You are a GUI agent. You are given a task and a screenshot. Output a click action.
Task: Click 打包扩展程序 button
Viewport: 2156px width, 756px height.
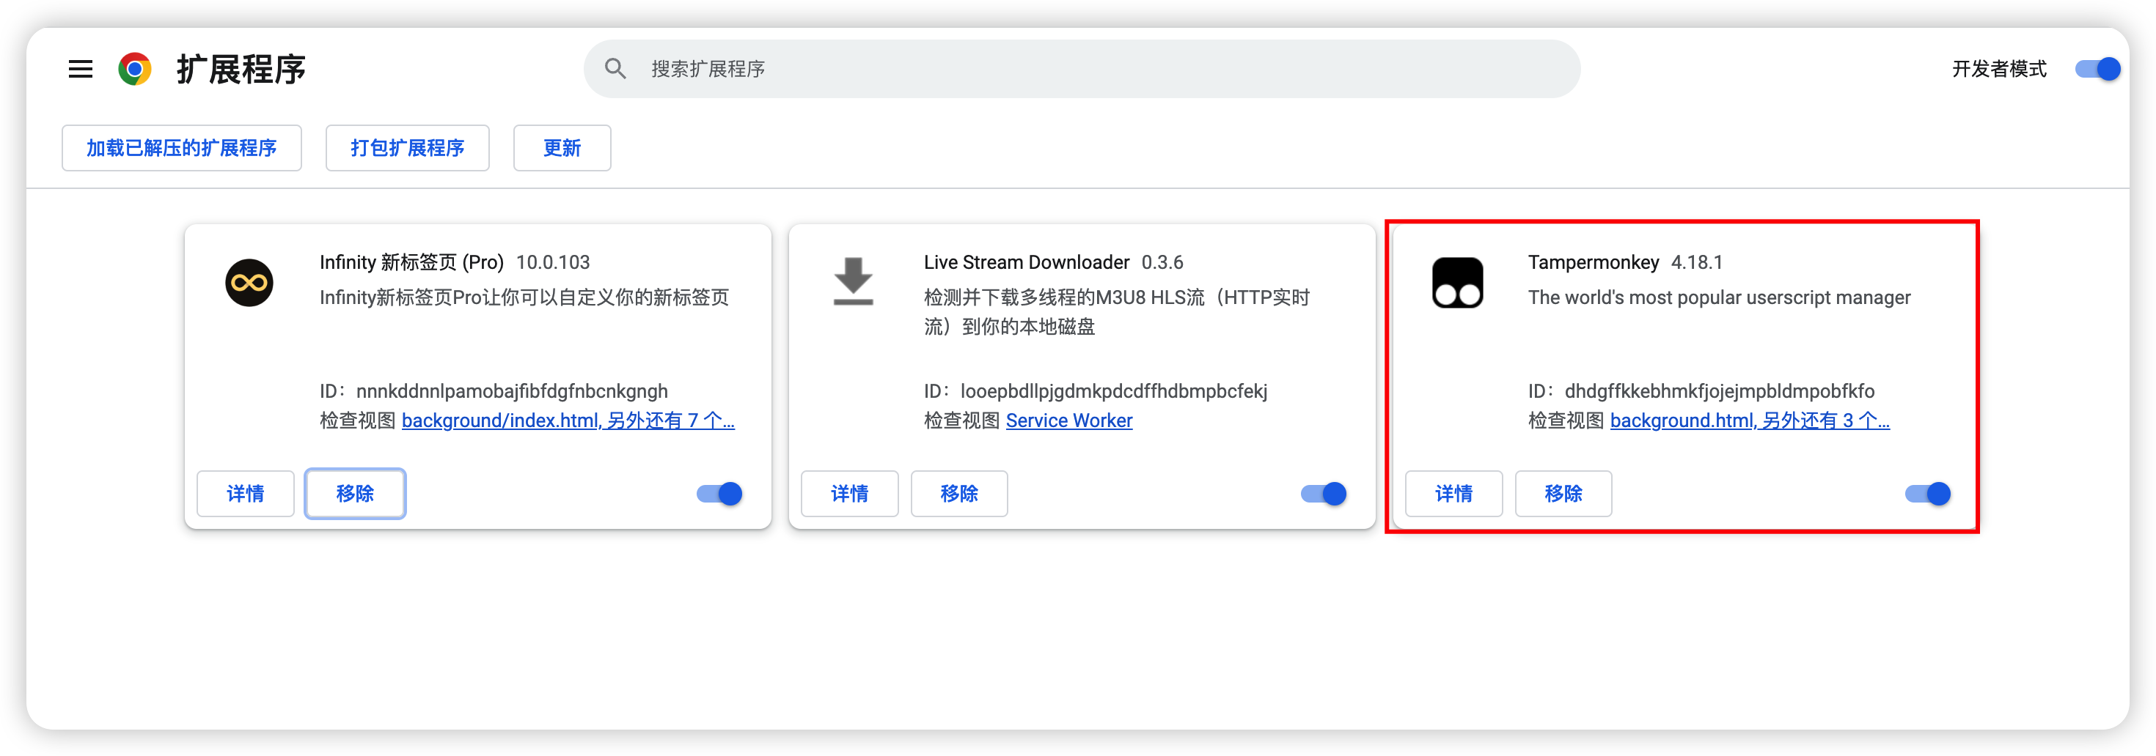408,148
